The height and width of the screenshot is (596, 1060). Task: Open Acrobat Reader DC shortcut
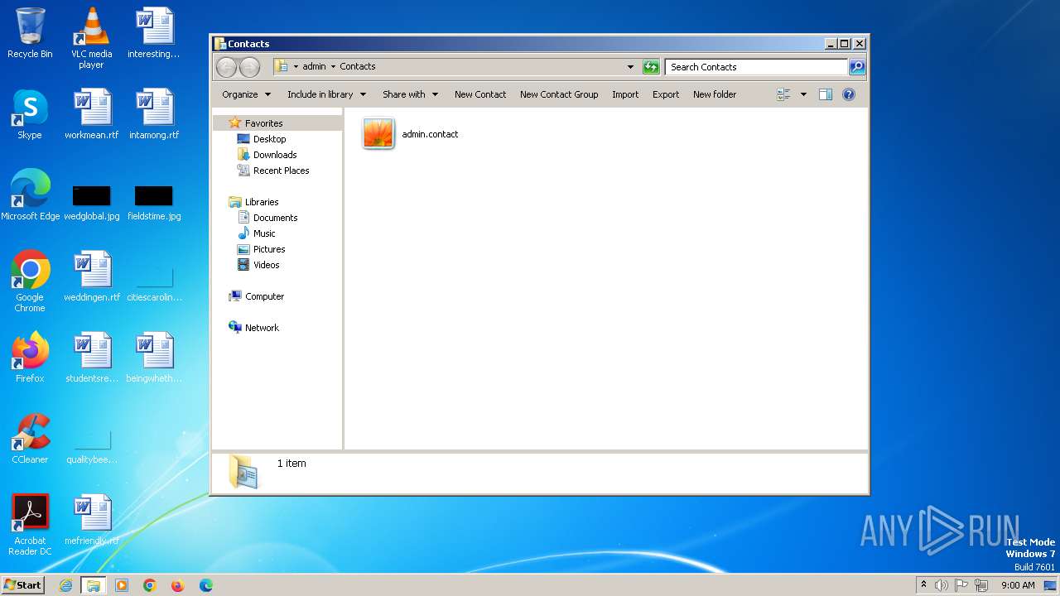30,525
